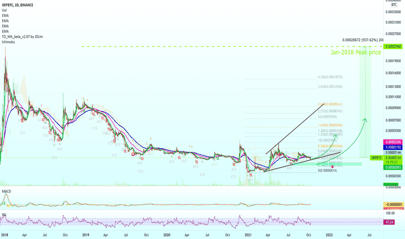Click the 100.00 RSI scale label

(390, 213)
